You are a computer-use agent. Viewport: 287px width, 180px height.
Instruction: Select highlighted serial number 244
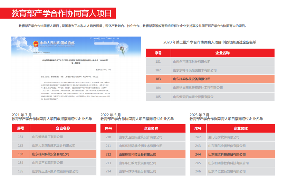pyautogui.click(x=198, y=154)
